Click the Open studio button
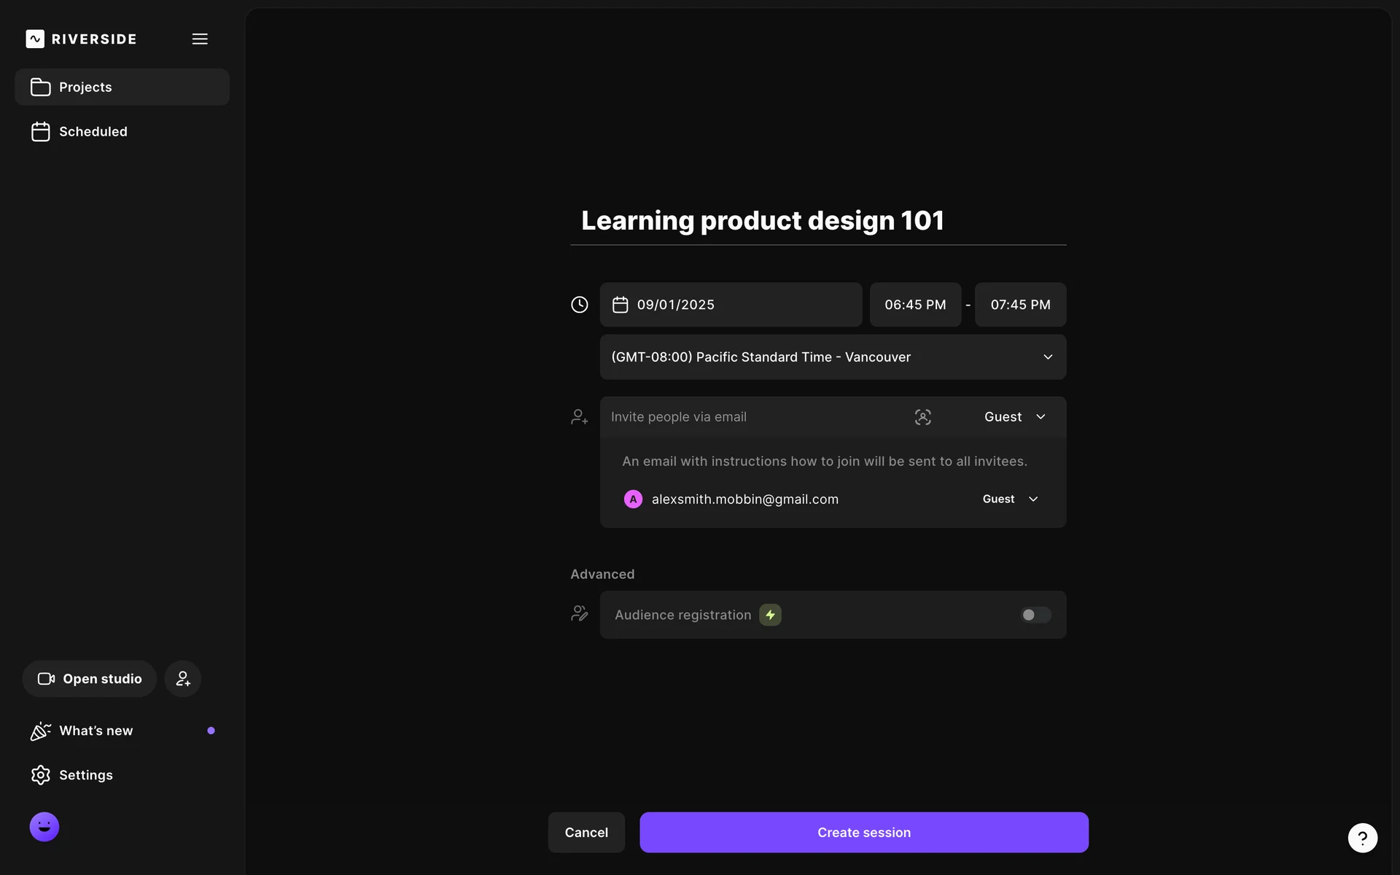The width and height of the screenshot is (1400, 875). [90, 679]
